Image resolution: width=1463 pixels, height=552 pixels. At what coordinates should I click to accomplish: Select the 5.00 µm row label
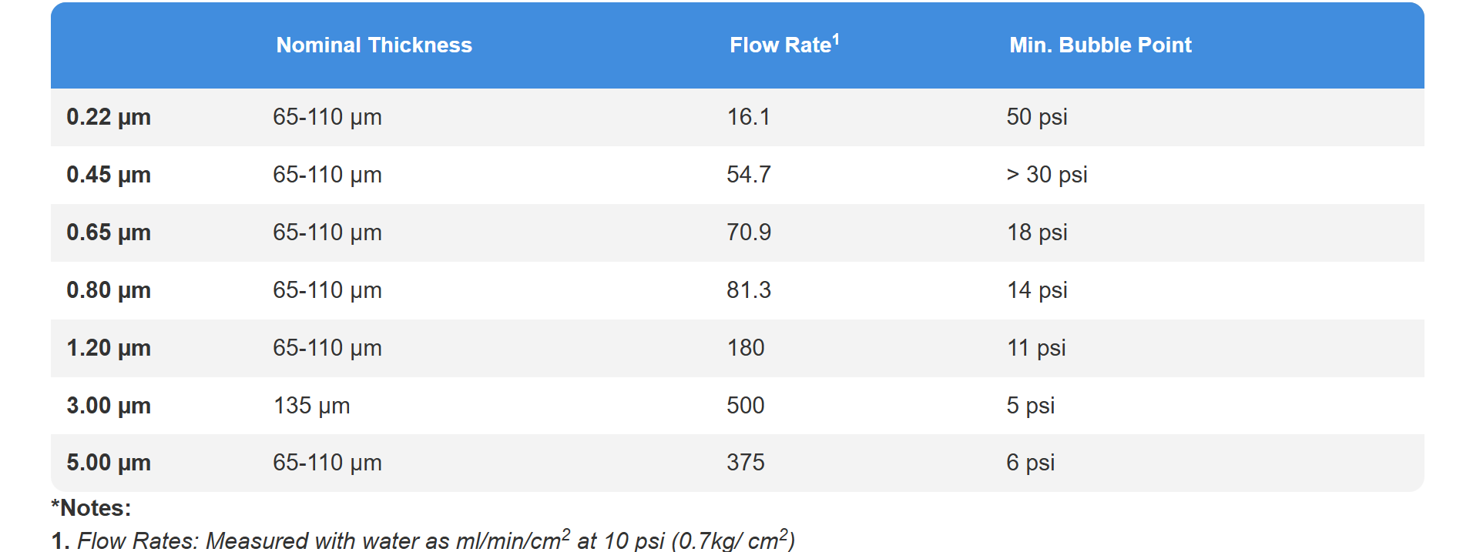[109, 463]
